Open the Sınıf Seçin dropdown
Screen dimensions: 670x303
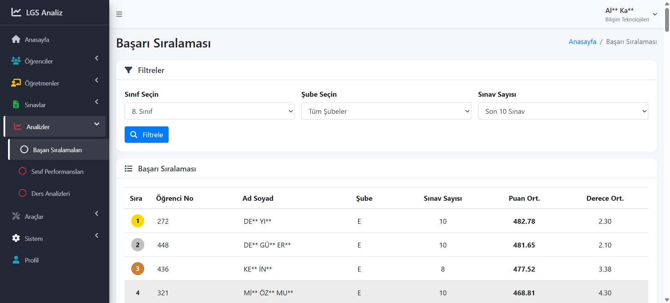click(x=209, y=111)
